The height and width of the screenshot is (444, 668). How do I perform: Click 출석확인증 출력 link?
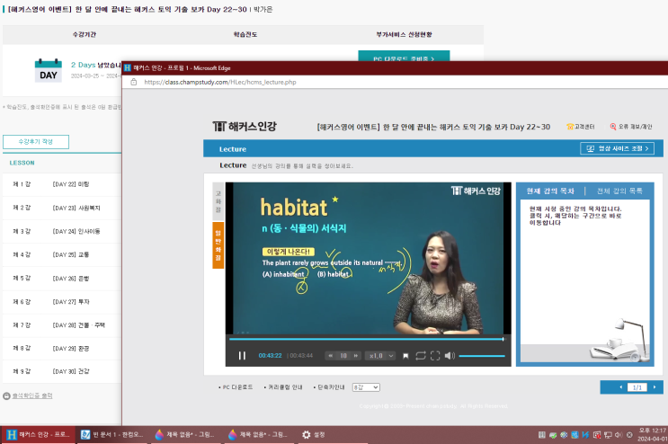[x=32, y=395]
